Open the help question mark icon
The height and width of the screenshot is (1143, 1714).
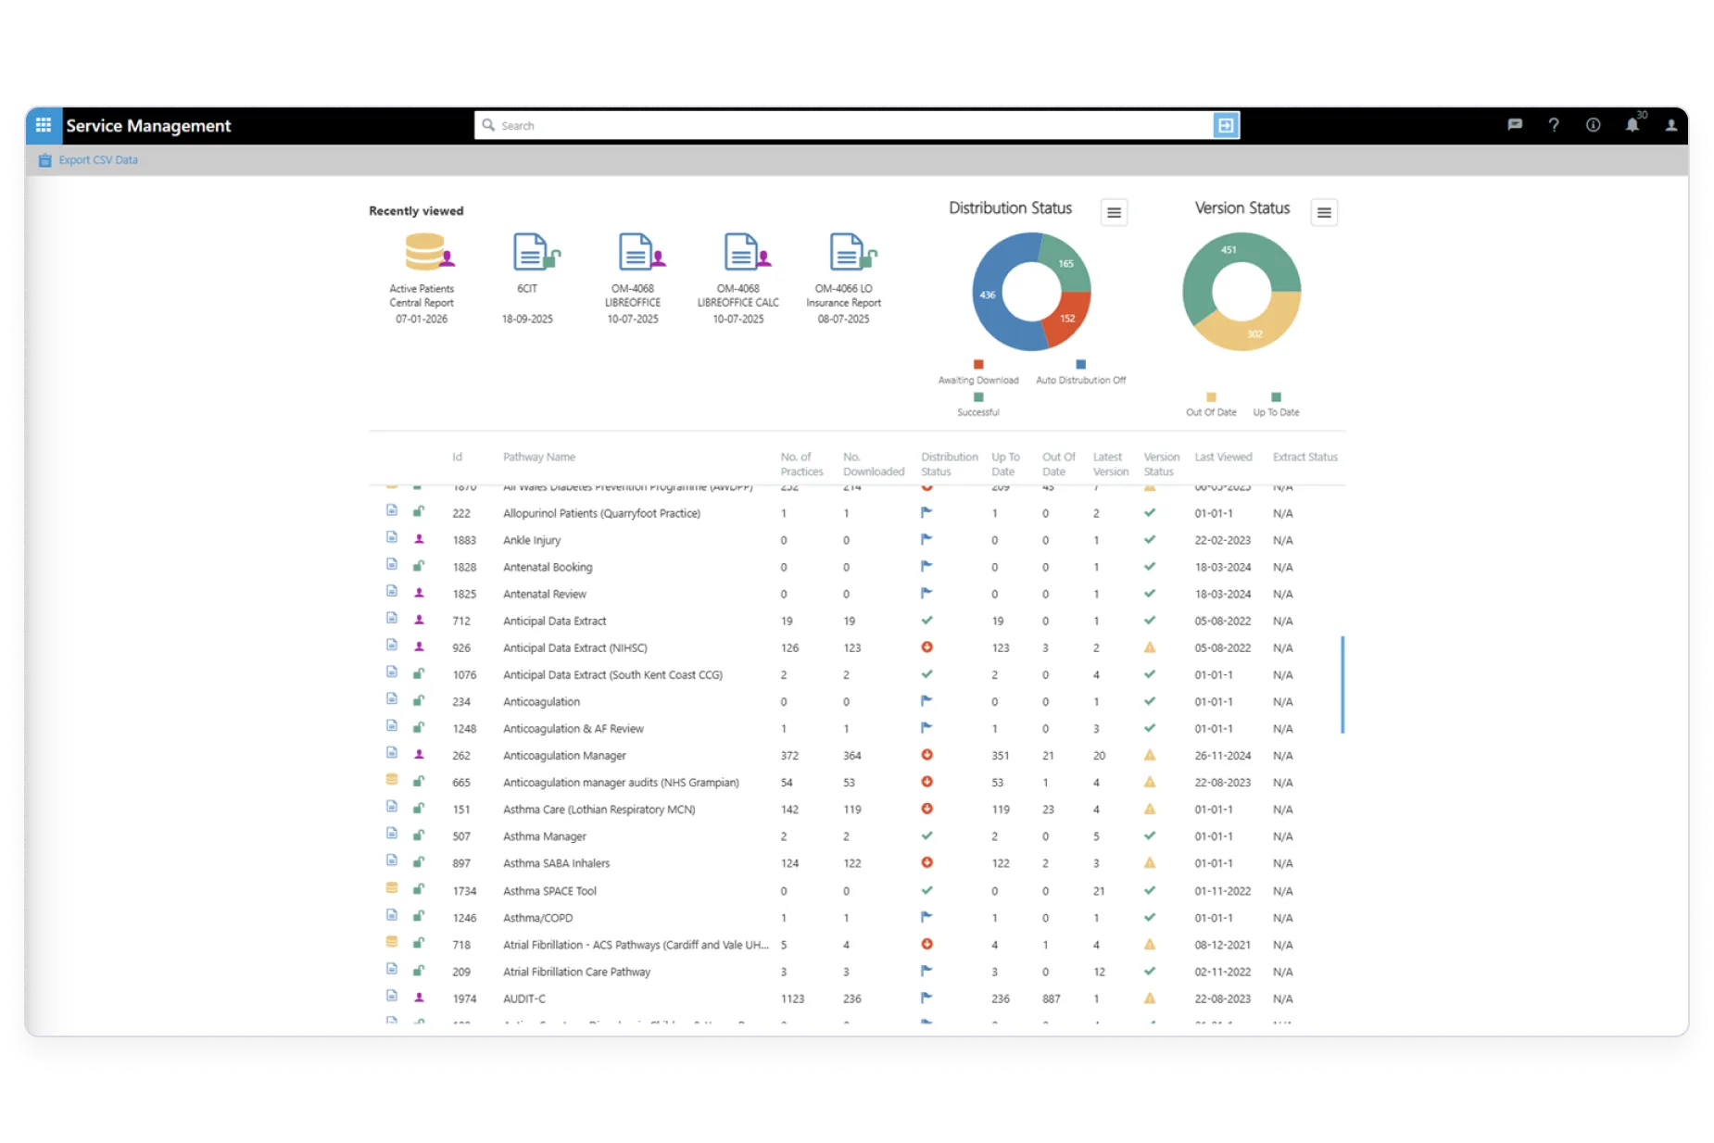click(1554, 125)
